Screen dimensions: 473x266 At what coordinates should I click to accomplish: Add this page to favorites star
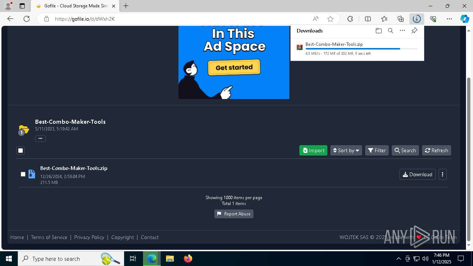point(330,19)
